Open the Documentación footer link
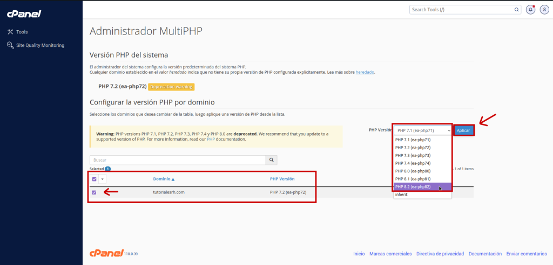The width and height of the screenshot is (553, 265). pyautogui.click(x=484, y=254)
